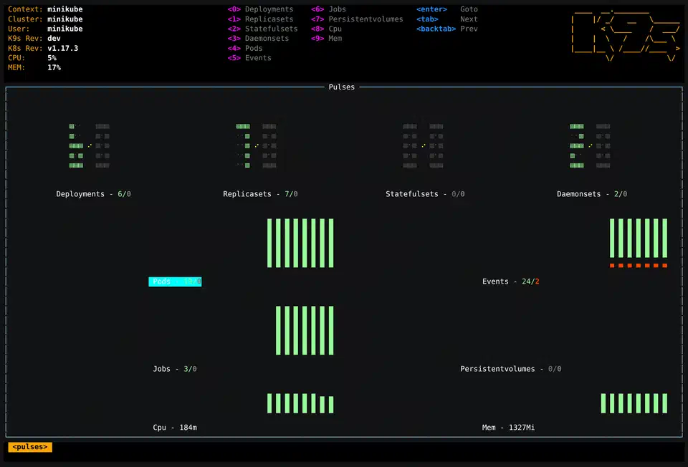Screen dimensions: 688x467
Task: Open the Deployments pulse sparkline grid
Action: coord(89,145)
